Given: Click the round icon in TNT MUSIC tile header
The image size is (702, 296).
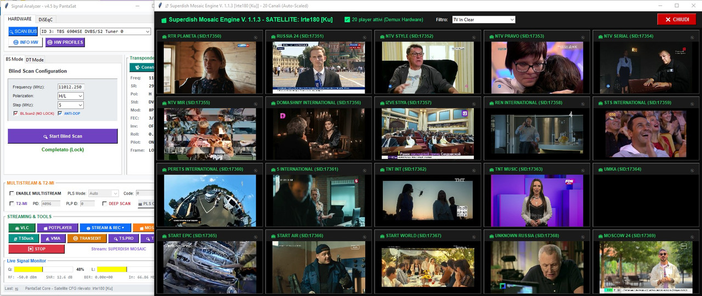Looking at the screenshot, I should (x=583, y=170).
